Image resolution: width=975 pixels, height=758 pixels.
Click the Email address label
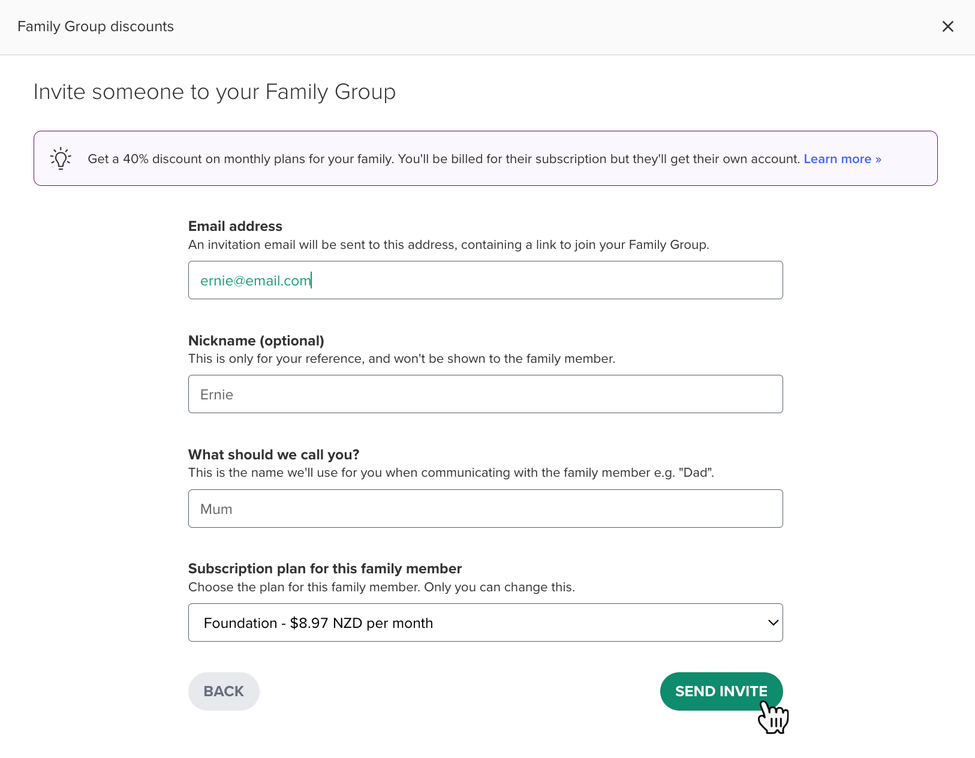235,226
